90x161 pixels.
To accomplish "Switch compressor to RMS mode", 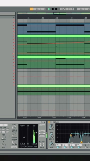I will pos(42,134).
